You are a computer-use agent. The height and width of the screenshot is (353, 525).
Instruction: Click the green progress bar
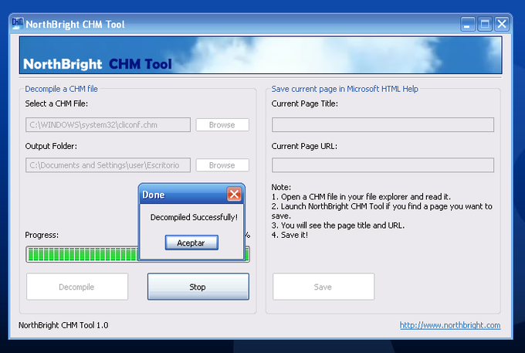(x=82, y=254)
